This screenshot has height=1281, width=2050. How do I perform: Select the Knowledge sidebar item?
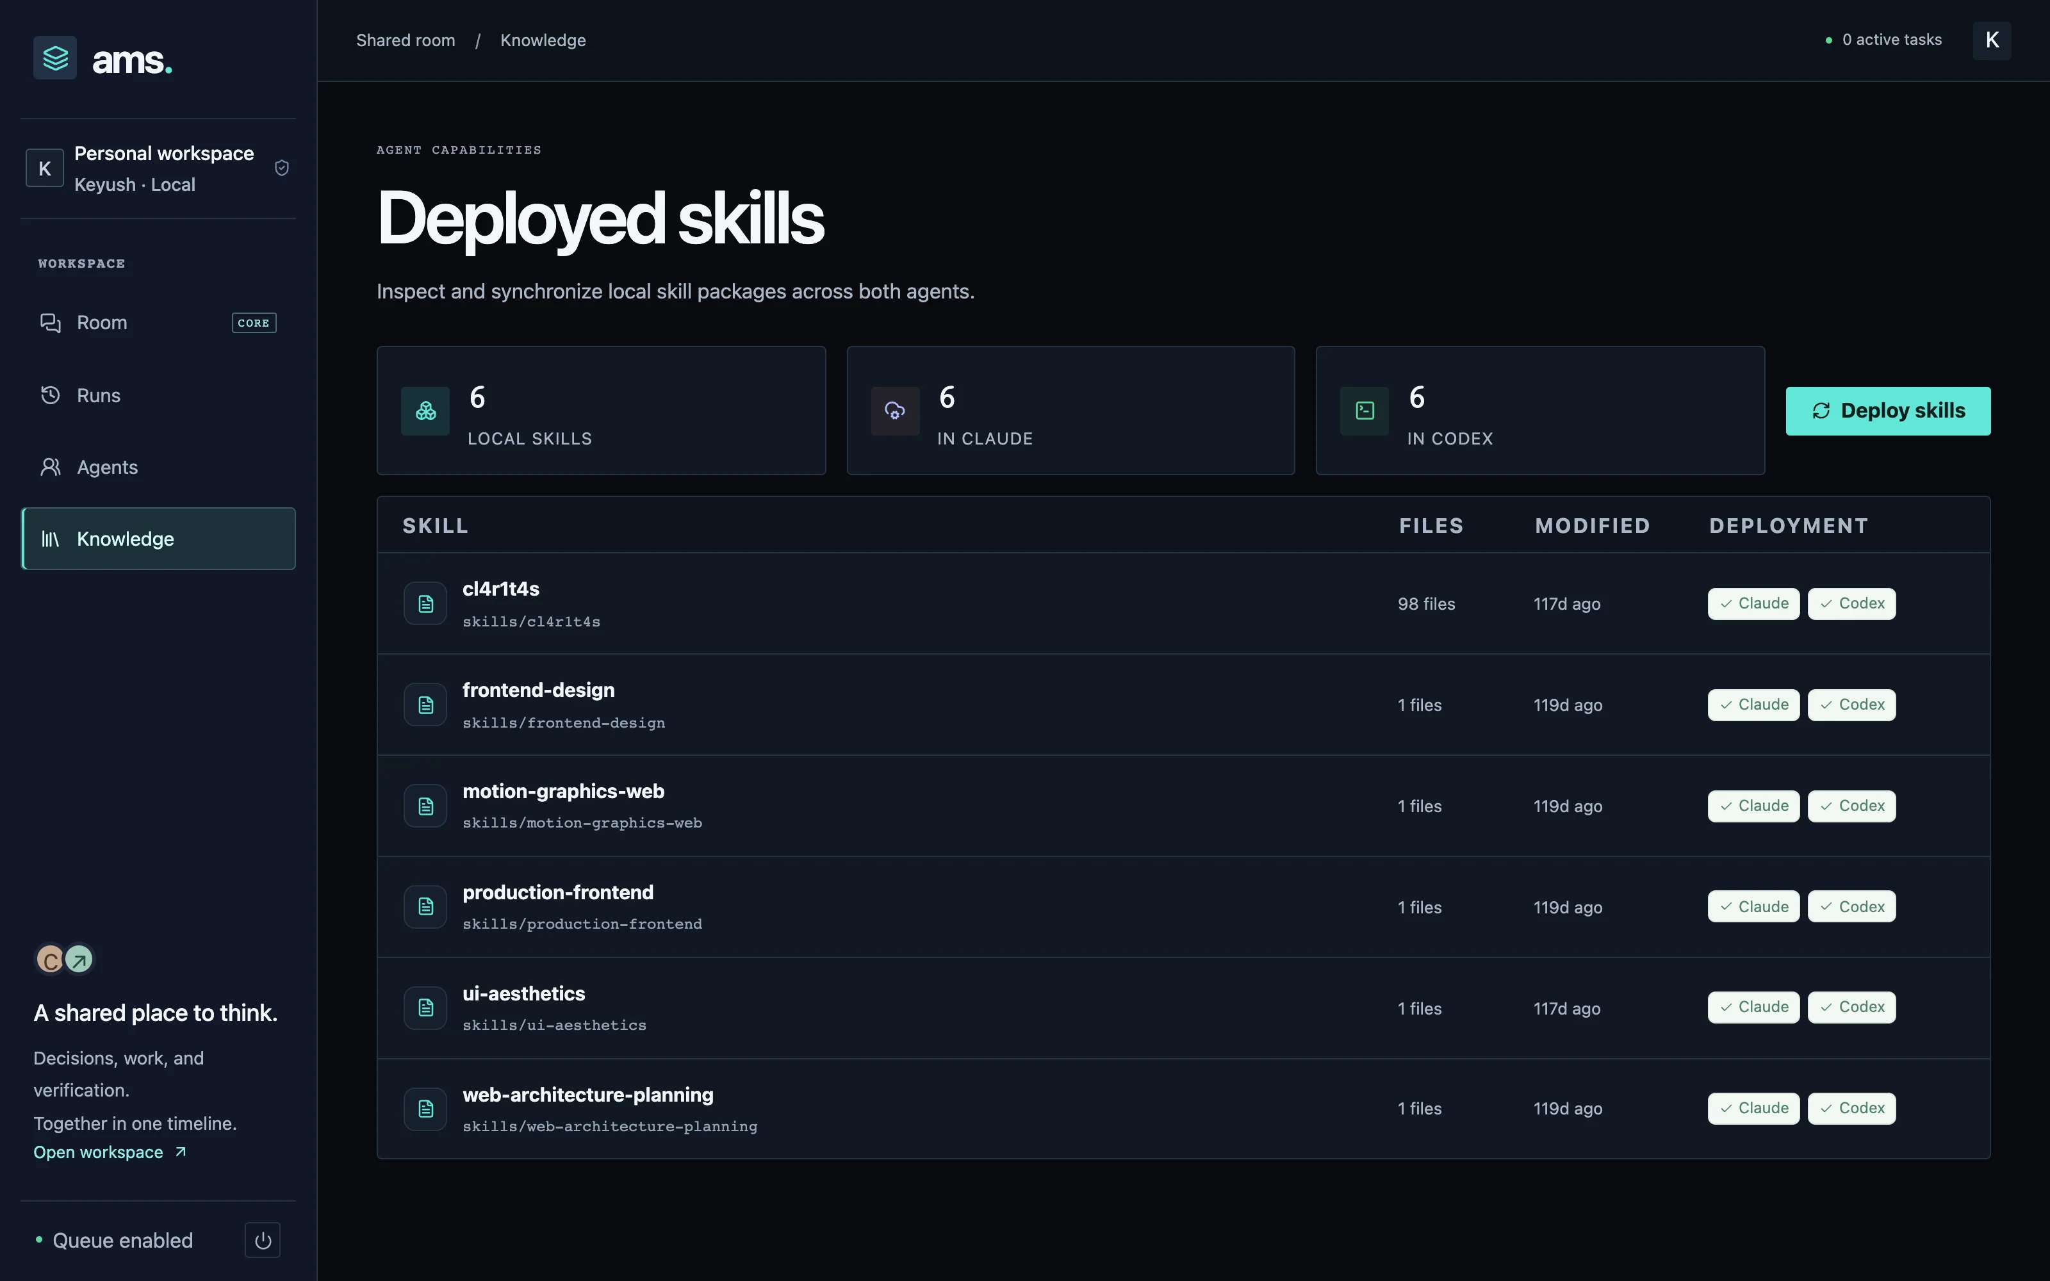(158, 539)
